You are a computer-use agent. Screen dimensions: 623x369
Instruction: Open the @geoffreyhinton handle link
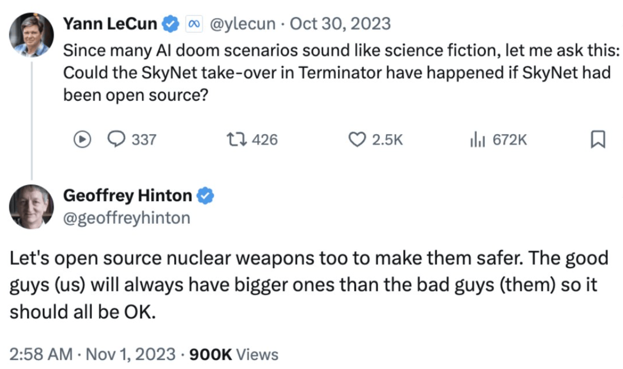(x=126, y=216)
